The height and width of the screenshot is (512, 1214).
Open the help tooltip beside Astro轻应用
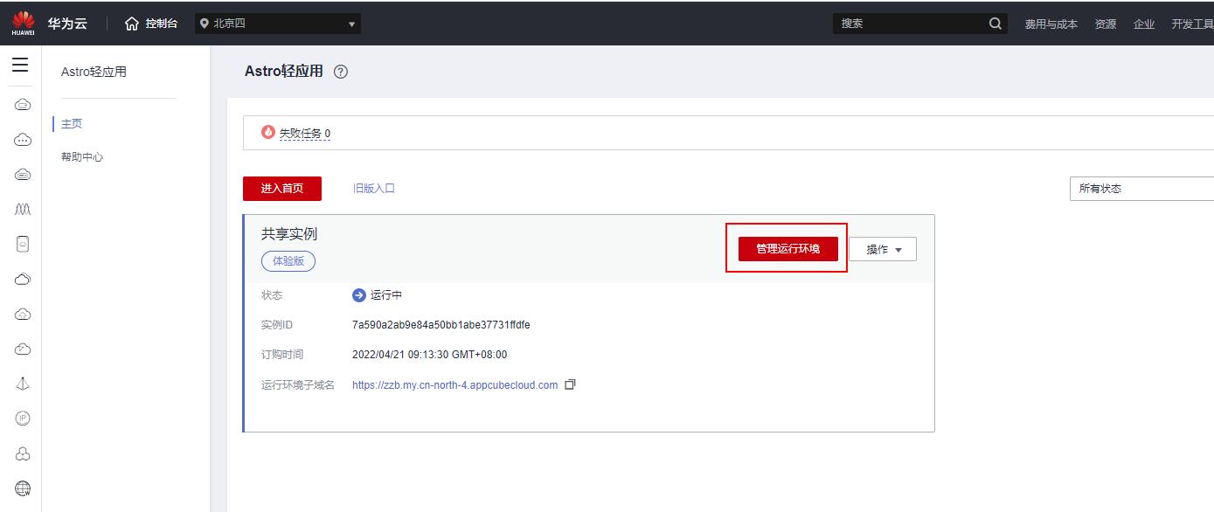click(340, 72)
